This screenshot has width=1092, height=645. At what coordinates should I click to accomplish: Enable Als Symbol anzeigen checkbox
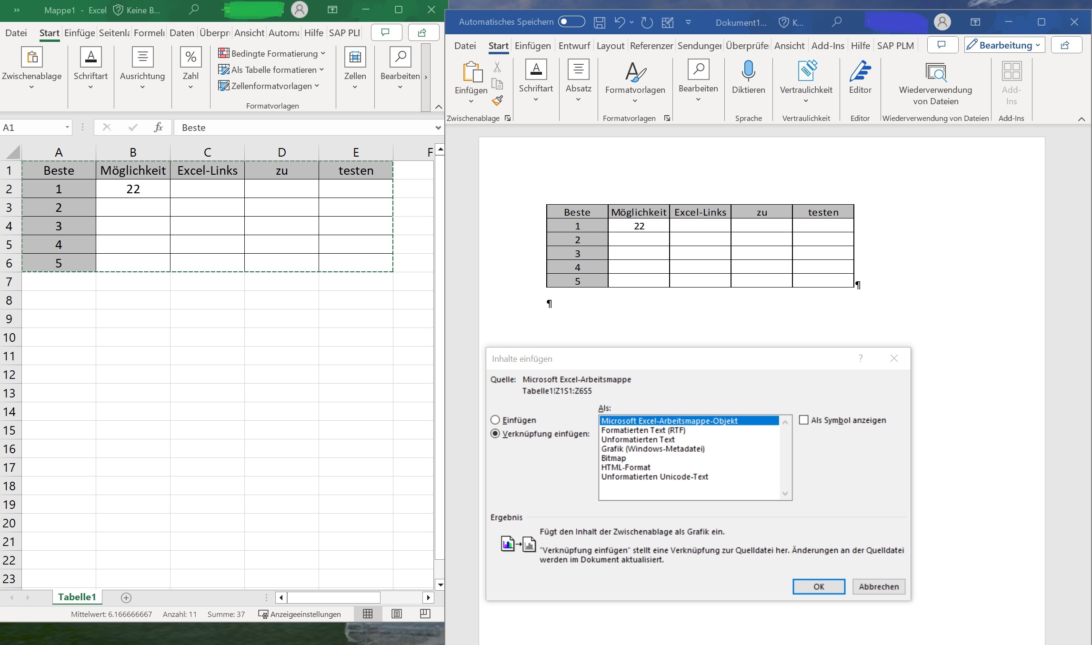point(804,420)
